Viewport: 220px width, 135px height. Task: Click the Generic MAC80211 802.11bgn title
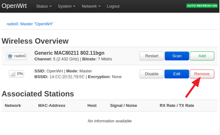[x=69, y=53]
